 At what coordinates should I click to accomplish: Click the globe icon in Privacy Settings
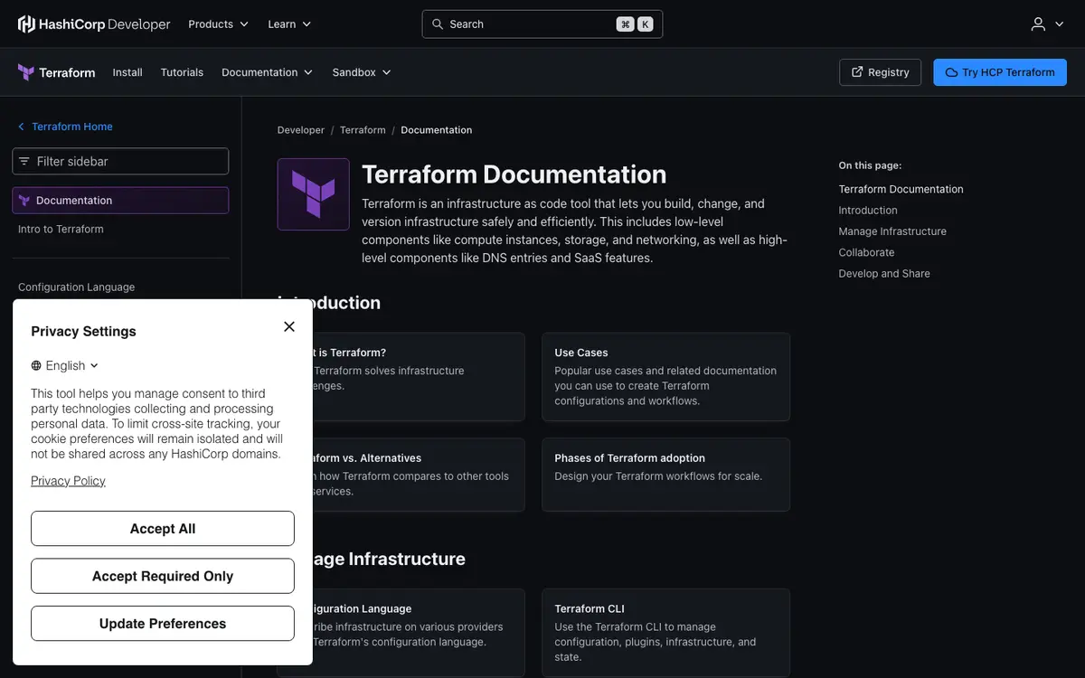(36, 366)
